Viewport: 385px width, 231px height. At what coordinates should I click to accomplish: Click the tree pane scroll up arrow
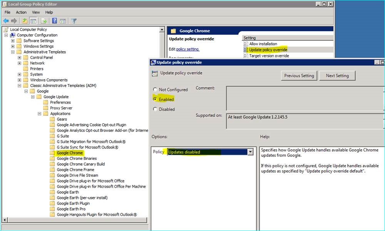[162, 30]
